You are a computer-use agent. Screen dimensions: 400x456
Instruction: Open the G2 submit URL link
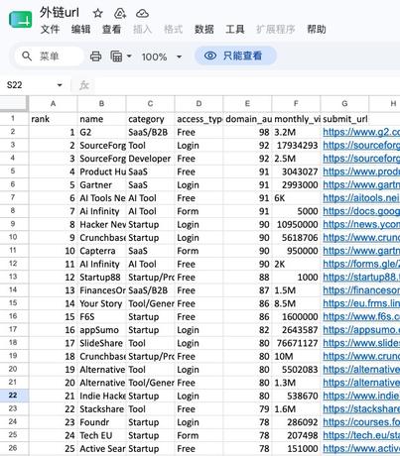tap(361, 132)
